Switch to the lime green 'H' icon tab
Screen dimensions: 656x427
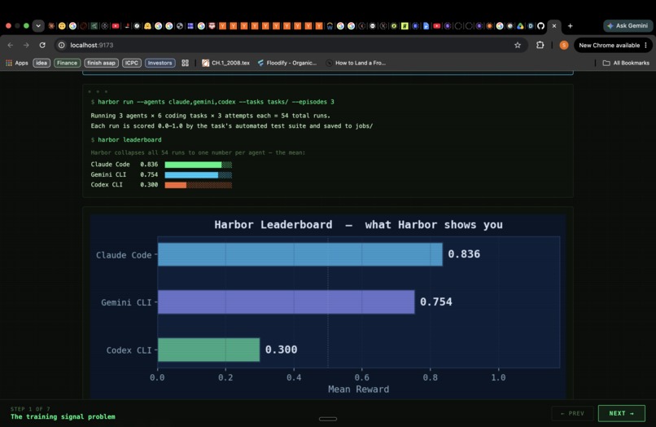[405, 26]
